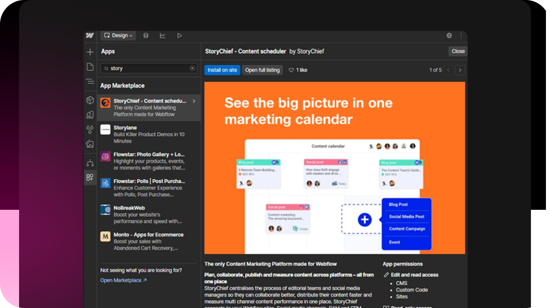Like the app with the heart icon
550x308 pixels.
click(291, 70)
